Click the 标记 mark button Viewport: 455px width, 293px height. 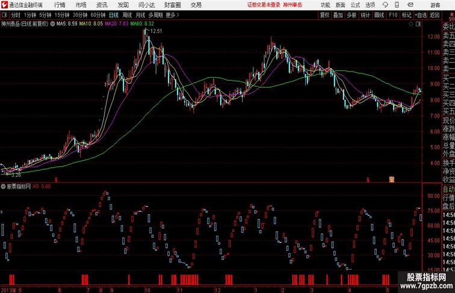[406, 15]
